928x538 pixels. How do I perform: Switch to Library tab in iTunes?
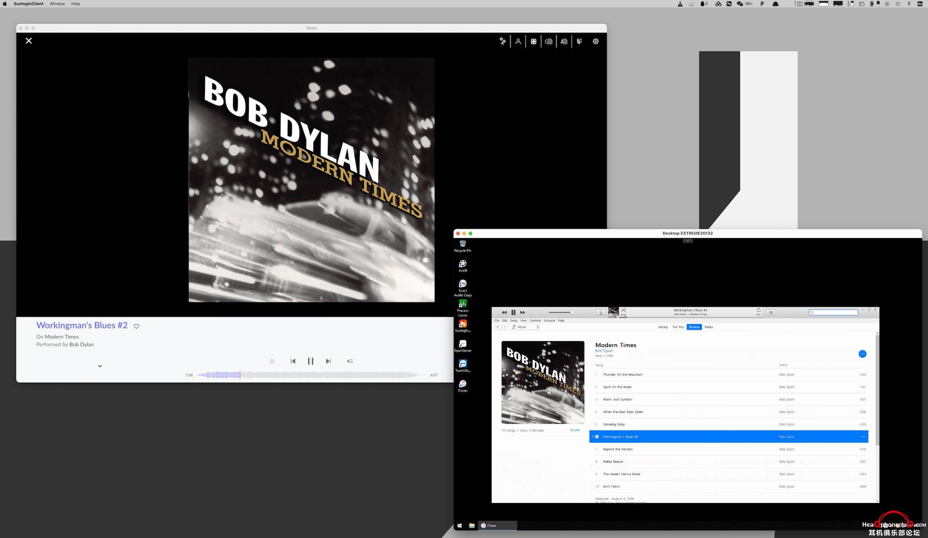(663, 327)
